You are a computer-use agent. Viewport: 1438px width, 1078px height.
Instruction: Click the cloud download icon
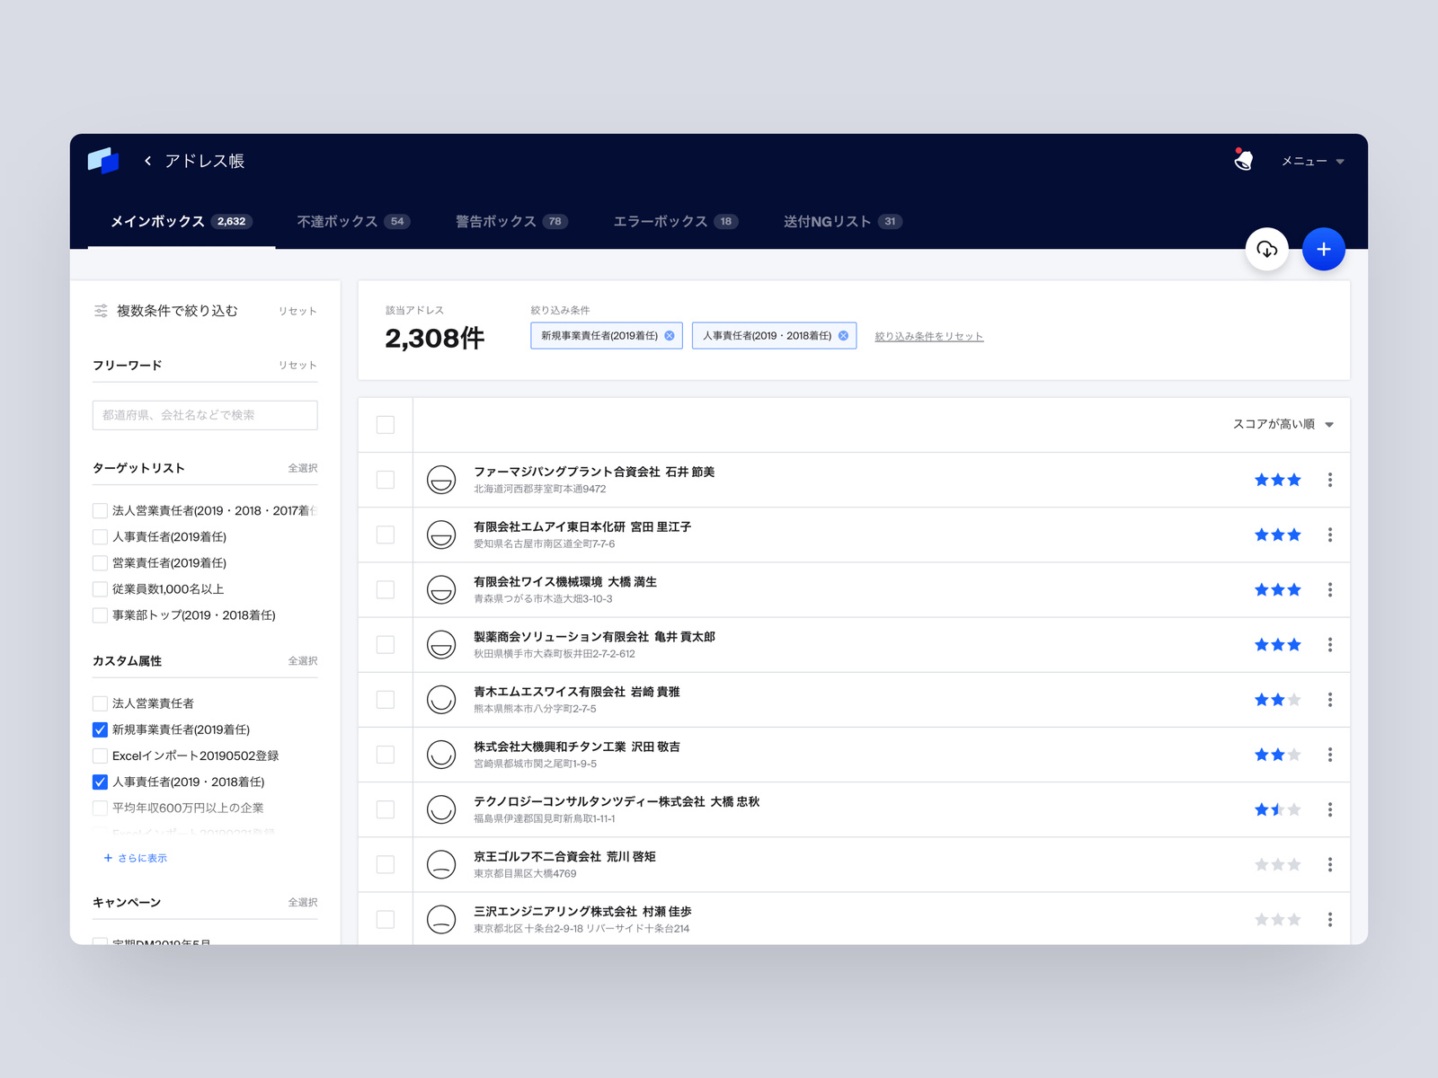(1267, 249)
